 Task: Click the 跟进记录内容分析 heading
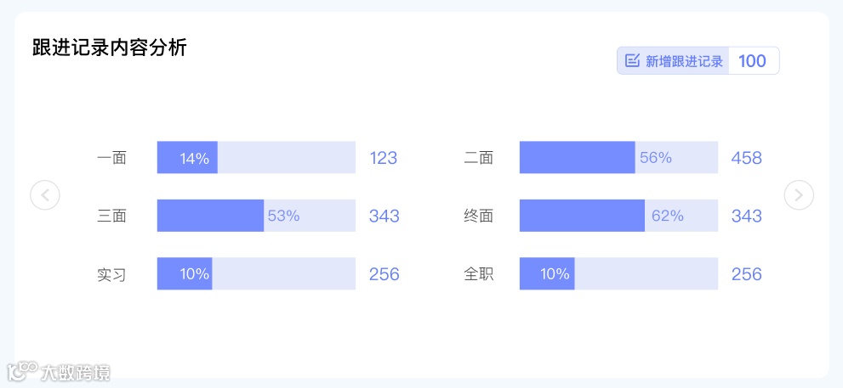click(110, 48)
